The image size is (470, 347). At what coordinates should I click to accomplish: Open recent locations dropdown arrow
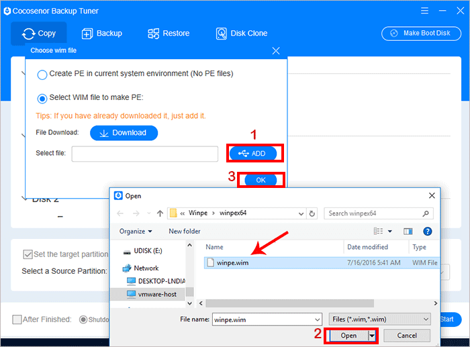click(149, 213)
